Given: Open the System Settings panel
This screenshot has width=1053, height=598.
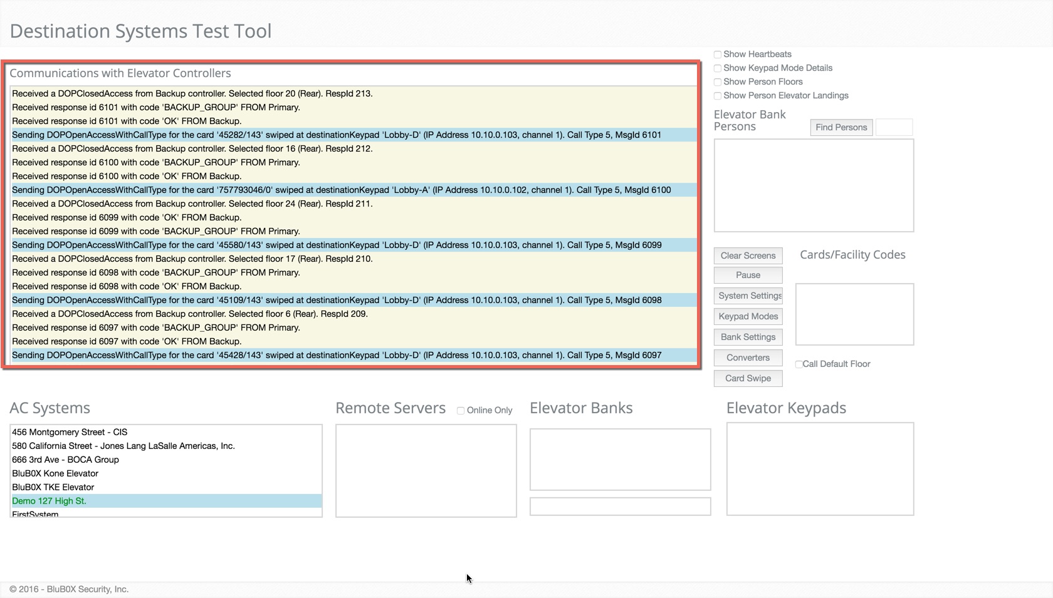Looking at the screenshot, I should 748,296.
